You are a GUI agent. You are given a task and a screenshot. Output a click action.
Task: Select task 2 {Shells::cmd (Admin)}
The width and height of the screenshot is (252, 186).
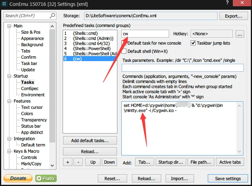[90, 38]
